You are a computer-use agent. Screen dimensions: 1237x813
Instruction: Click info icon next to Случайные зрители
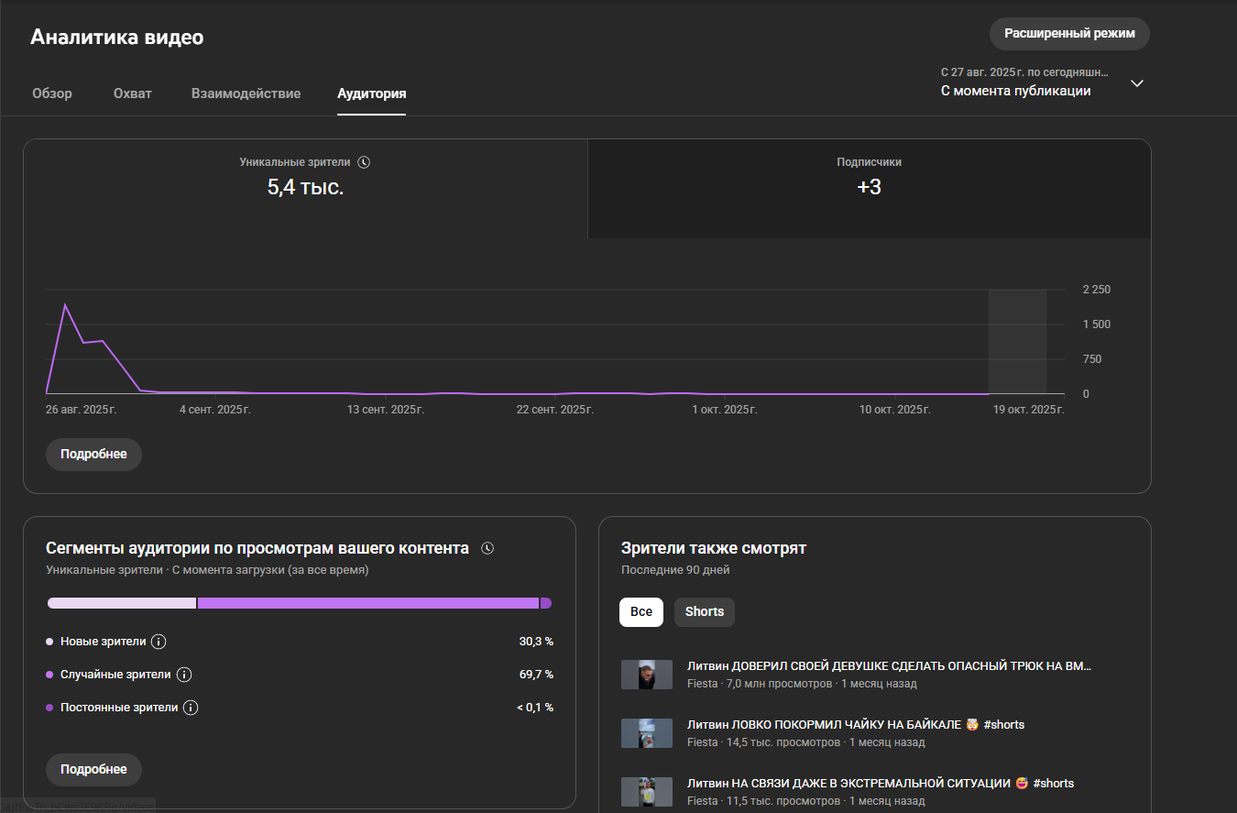click(x=183, y=675)
